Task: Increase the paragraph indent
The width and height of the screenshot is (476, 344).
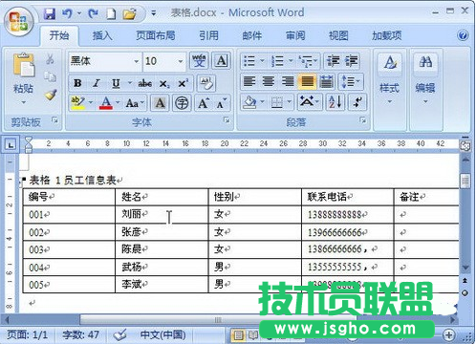Action: (352, 61)
